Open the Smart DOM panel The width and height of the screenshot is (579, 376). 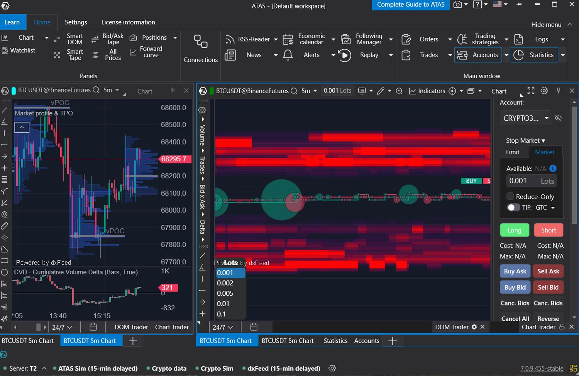[74, 39]
